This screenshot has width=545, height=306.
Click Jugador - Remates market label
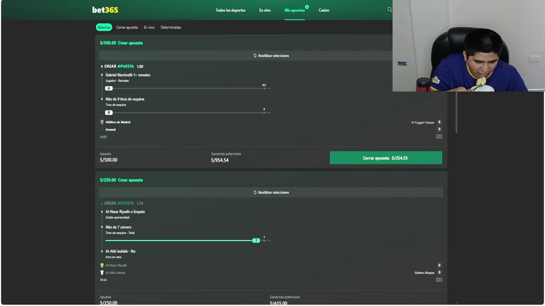click(x=117, y=80)
